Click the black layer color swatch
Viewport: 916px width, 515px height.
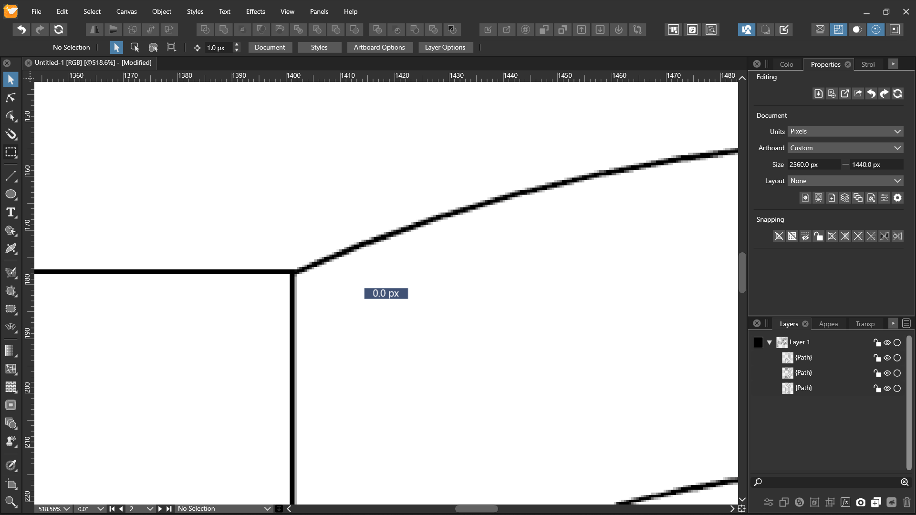point(758,342)
